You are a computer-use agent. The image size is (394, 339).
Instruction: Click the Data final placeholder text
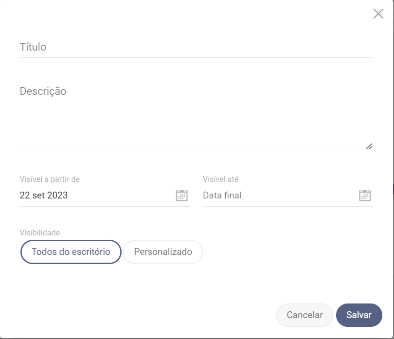[x=222, y=195]
